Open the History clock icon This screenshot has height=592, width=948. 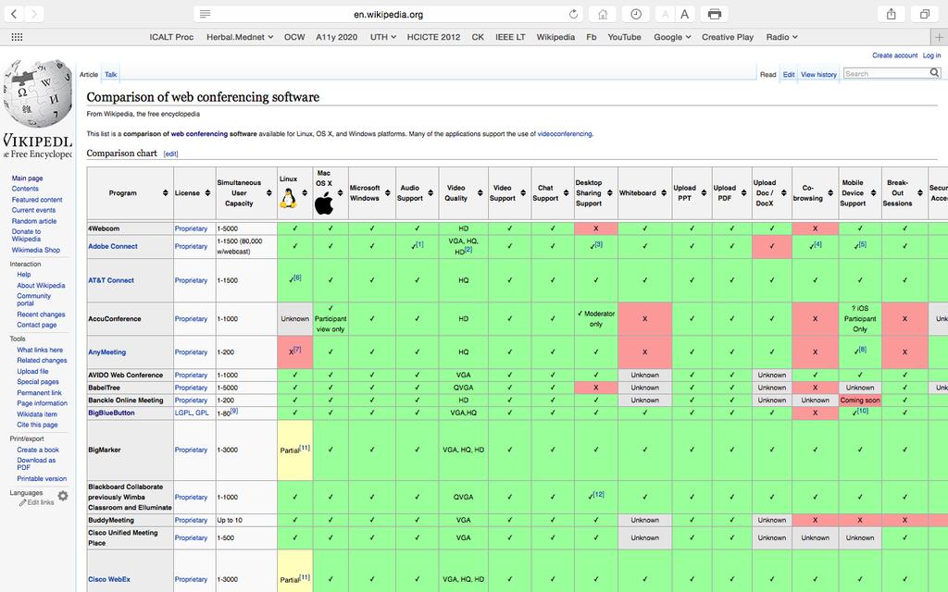click(635, 14)
